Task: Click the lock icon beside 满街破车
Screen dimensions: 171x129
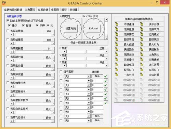Action: coord(142,49)
